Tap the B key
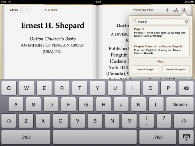Viewport: 195px width, 146px height. click(95, 121)
